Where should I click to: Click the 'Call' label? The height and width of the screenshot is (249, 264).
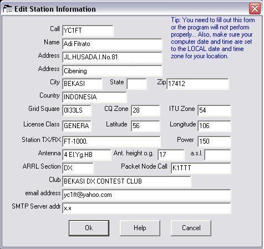click(x=55, y=29)
